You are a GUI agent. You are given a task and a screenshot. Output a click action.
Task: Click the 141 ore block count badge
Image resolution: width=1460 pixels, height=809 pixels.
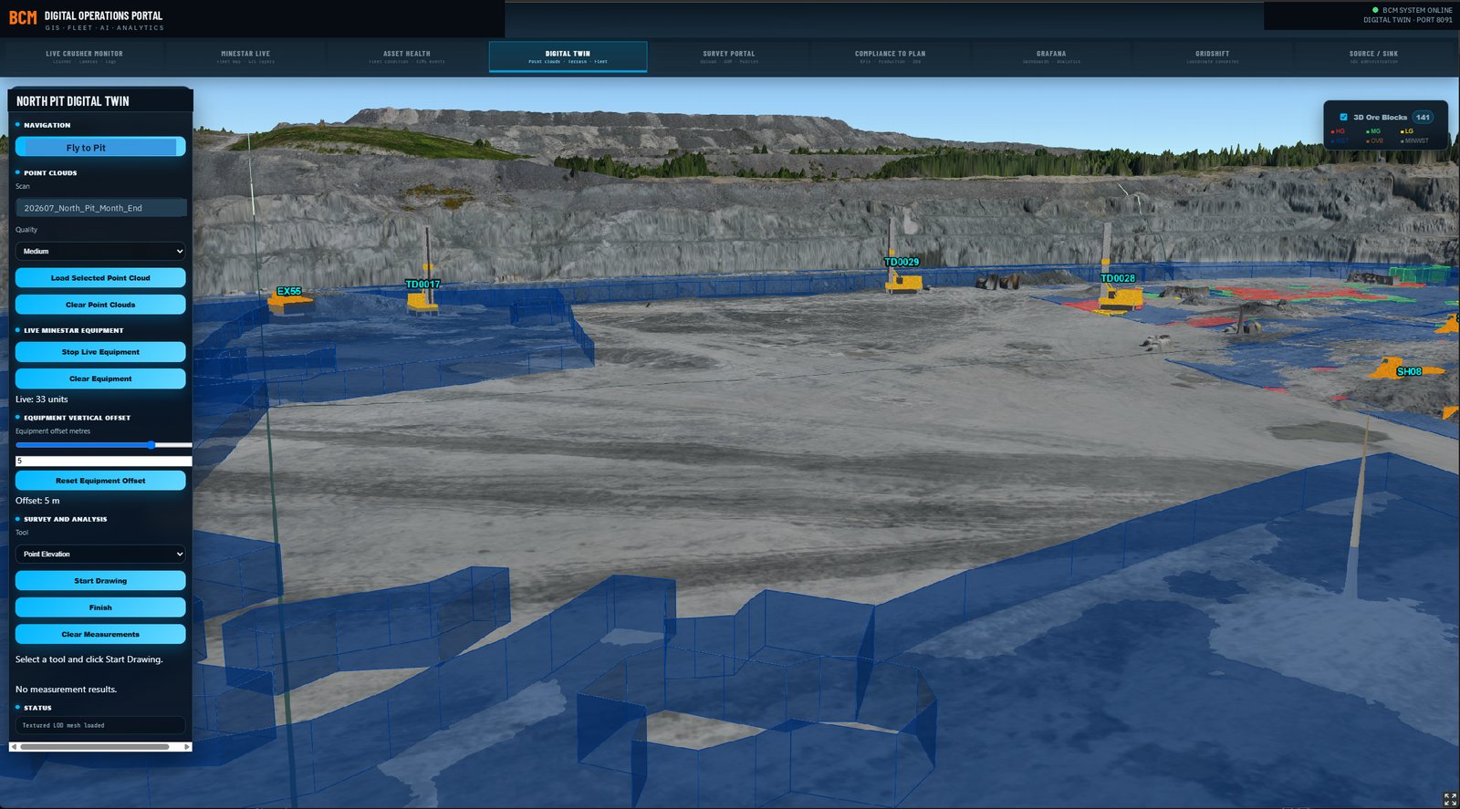pos(1423,117)
